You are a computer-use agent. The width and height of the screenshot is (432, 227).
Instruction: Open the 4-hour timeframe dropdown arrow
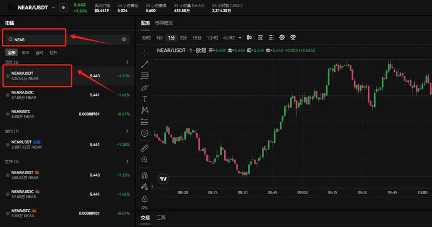pyautogui.click(x=240, y=38)
